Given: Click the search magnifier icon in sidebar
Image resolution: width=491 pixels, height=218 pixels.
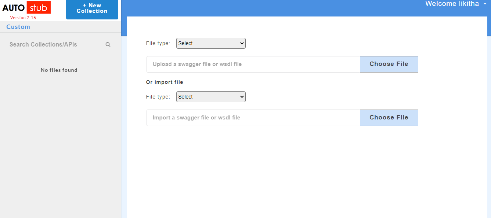Looking at the screenshot, I should 108,45.
